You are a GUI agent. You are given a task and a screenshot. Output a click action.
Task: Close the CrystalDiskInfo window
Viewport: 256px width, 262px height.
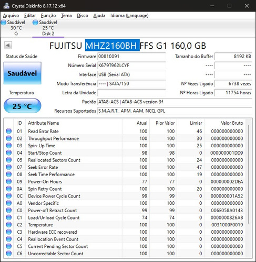coord(247,6)
